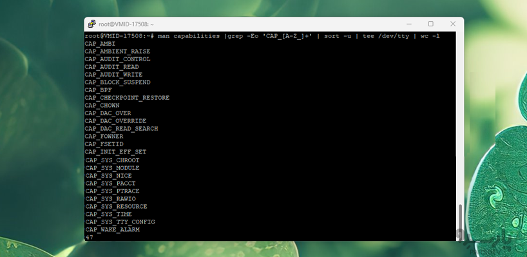
Task: Minimize the root@VMID-17508 terminal window
Action: coord(408,24)
